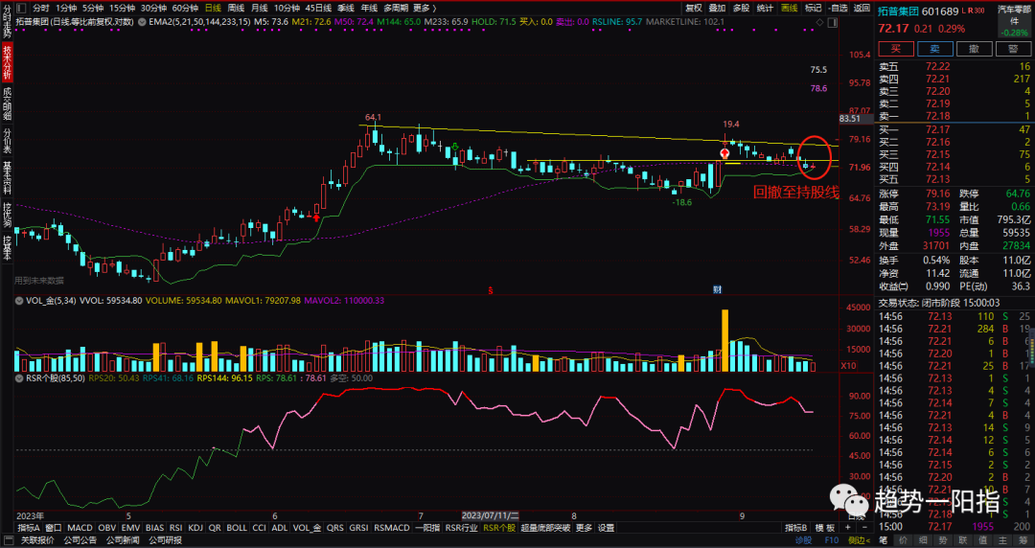Select 多周期 multi-period view

pyautogui.click(x=396, y=8)
